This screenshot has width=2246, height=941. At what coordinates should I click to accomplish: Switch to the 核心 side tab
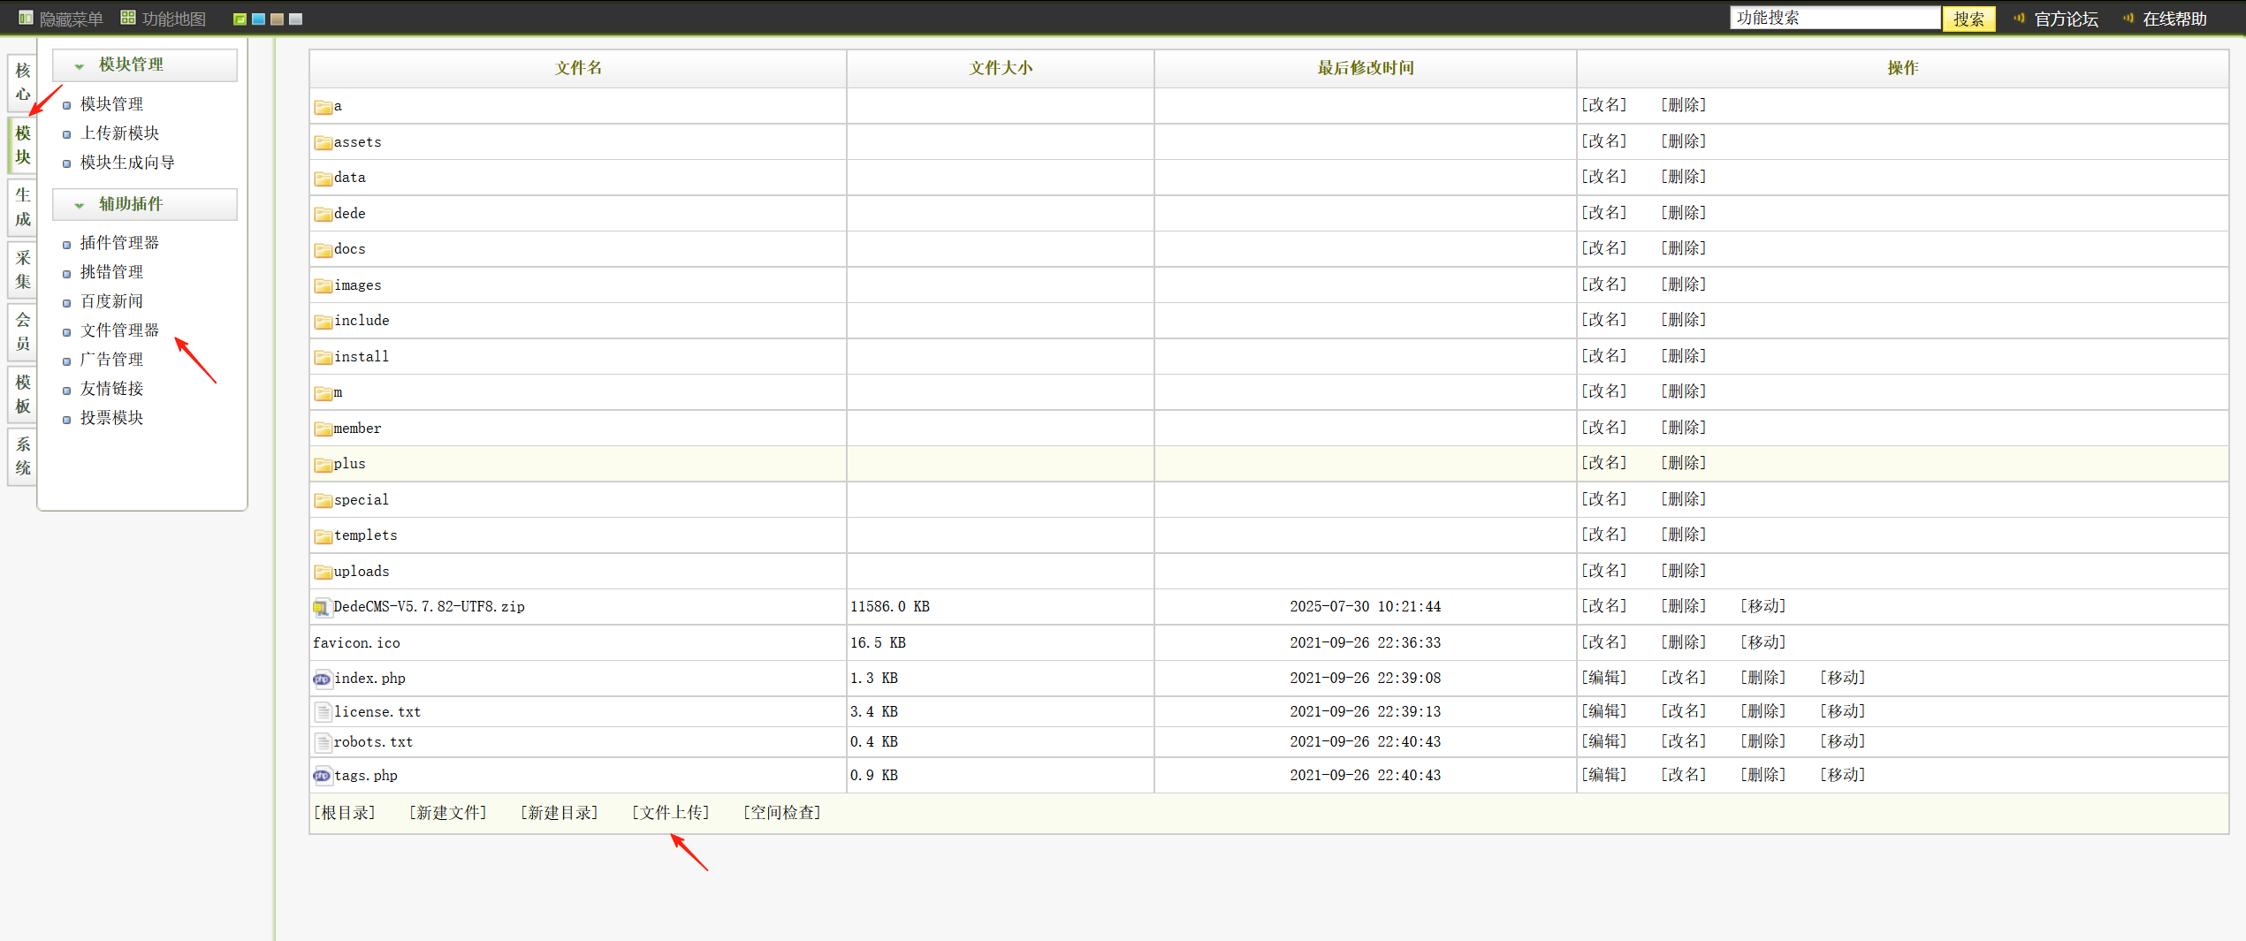pyautogui.click(x=23, y=82)
